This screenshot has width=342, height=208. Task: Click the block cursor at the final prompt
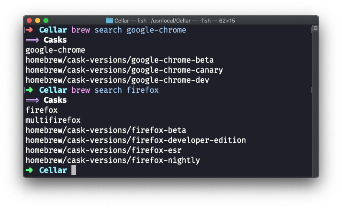tap(73, 170)
